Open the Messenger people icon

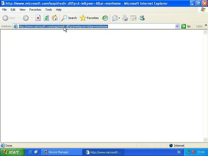click(x=142, y=18)
